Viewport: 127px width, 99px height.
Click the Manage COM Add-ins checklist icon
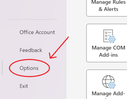(x=109, y=36)
